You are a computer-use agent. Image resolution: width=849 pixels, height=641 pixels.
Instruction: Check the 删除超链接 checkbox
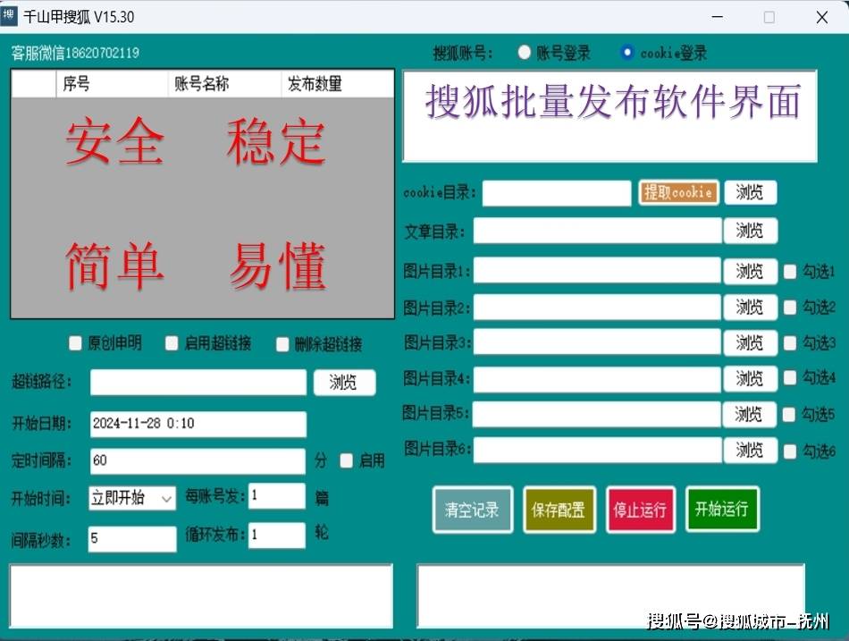pyautogui.click(x=282, y=344)
